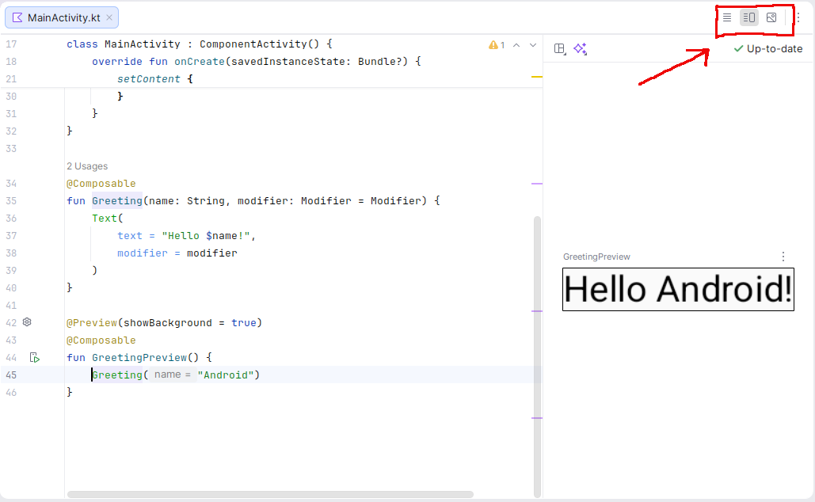This screenshot has width=815, height=502.
Task: Select the Hello Android! preview render
Action: click(678, 290)
